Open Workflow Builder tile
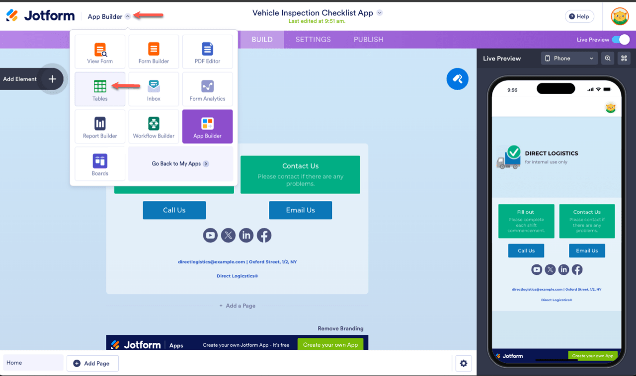This screenshot has width=636, height=376. pyautogui.click(x=154, y=126)
